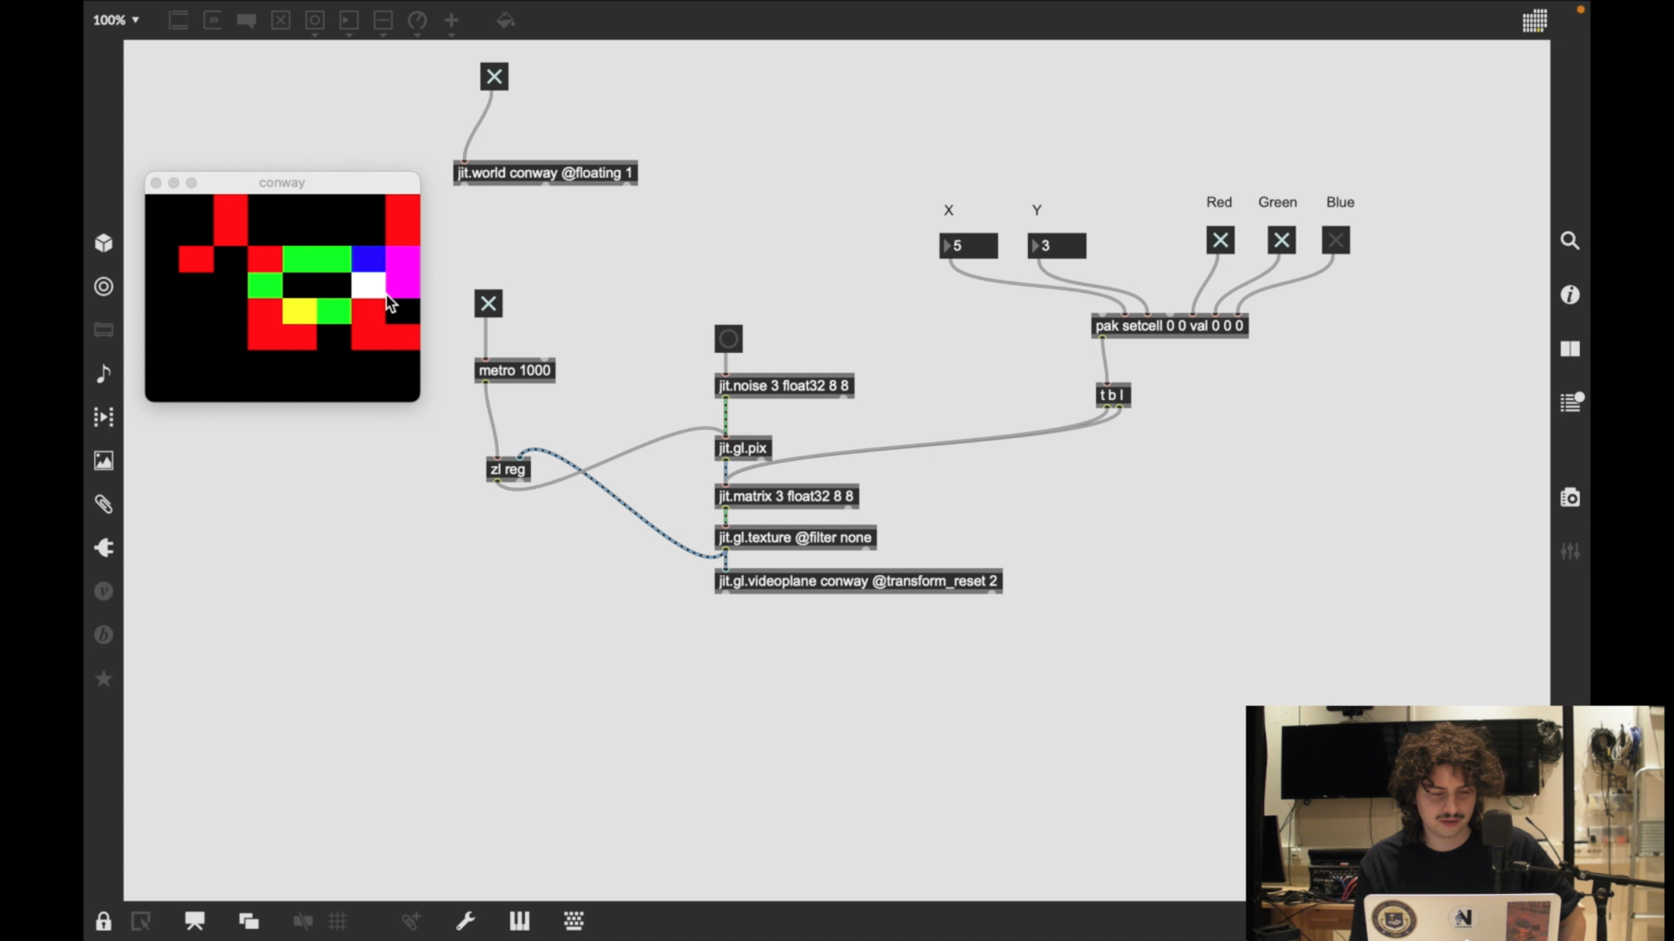The width and height of the screenshot is (1674, 941).
Task: Open the snapshots camera icon
Action: tap(1569, 498)
